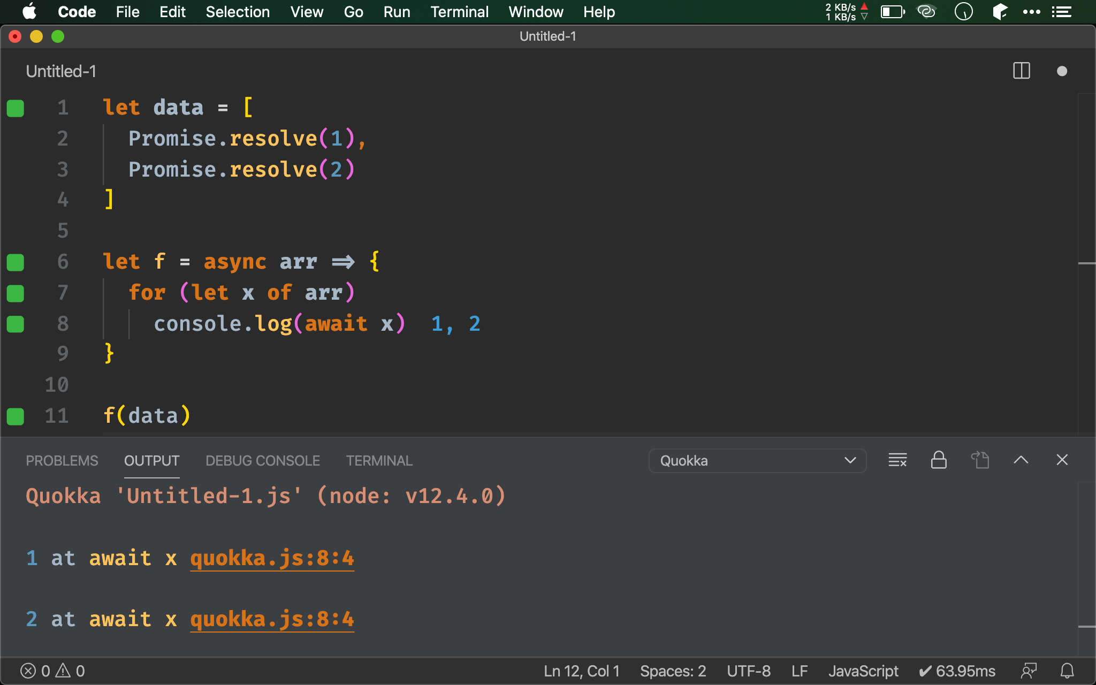
Task: Open the three-dots menu bar icon
Action: click(1031, 12)
